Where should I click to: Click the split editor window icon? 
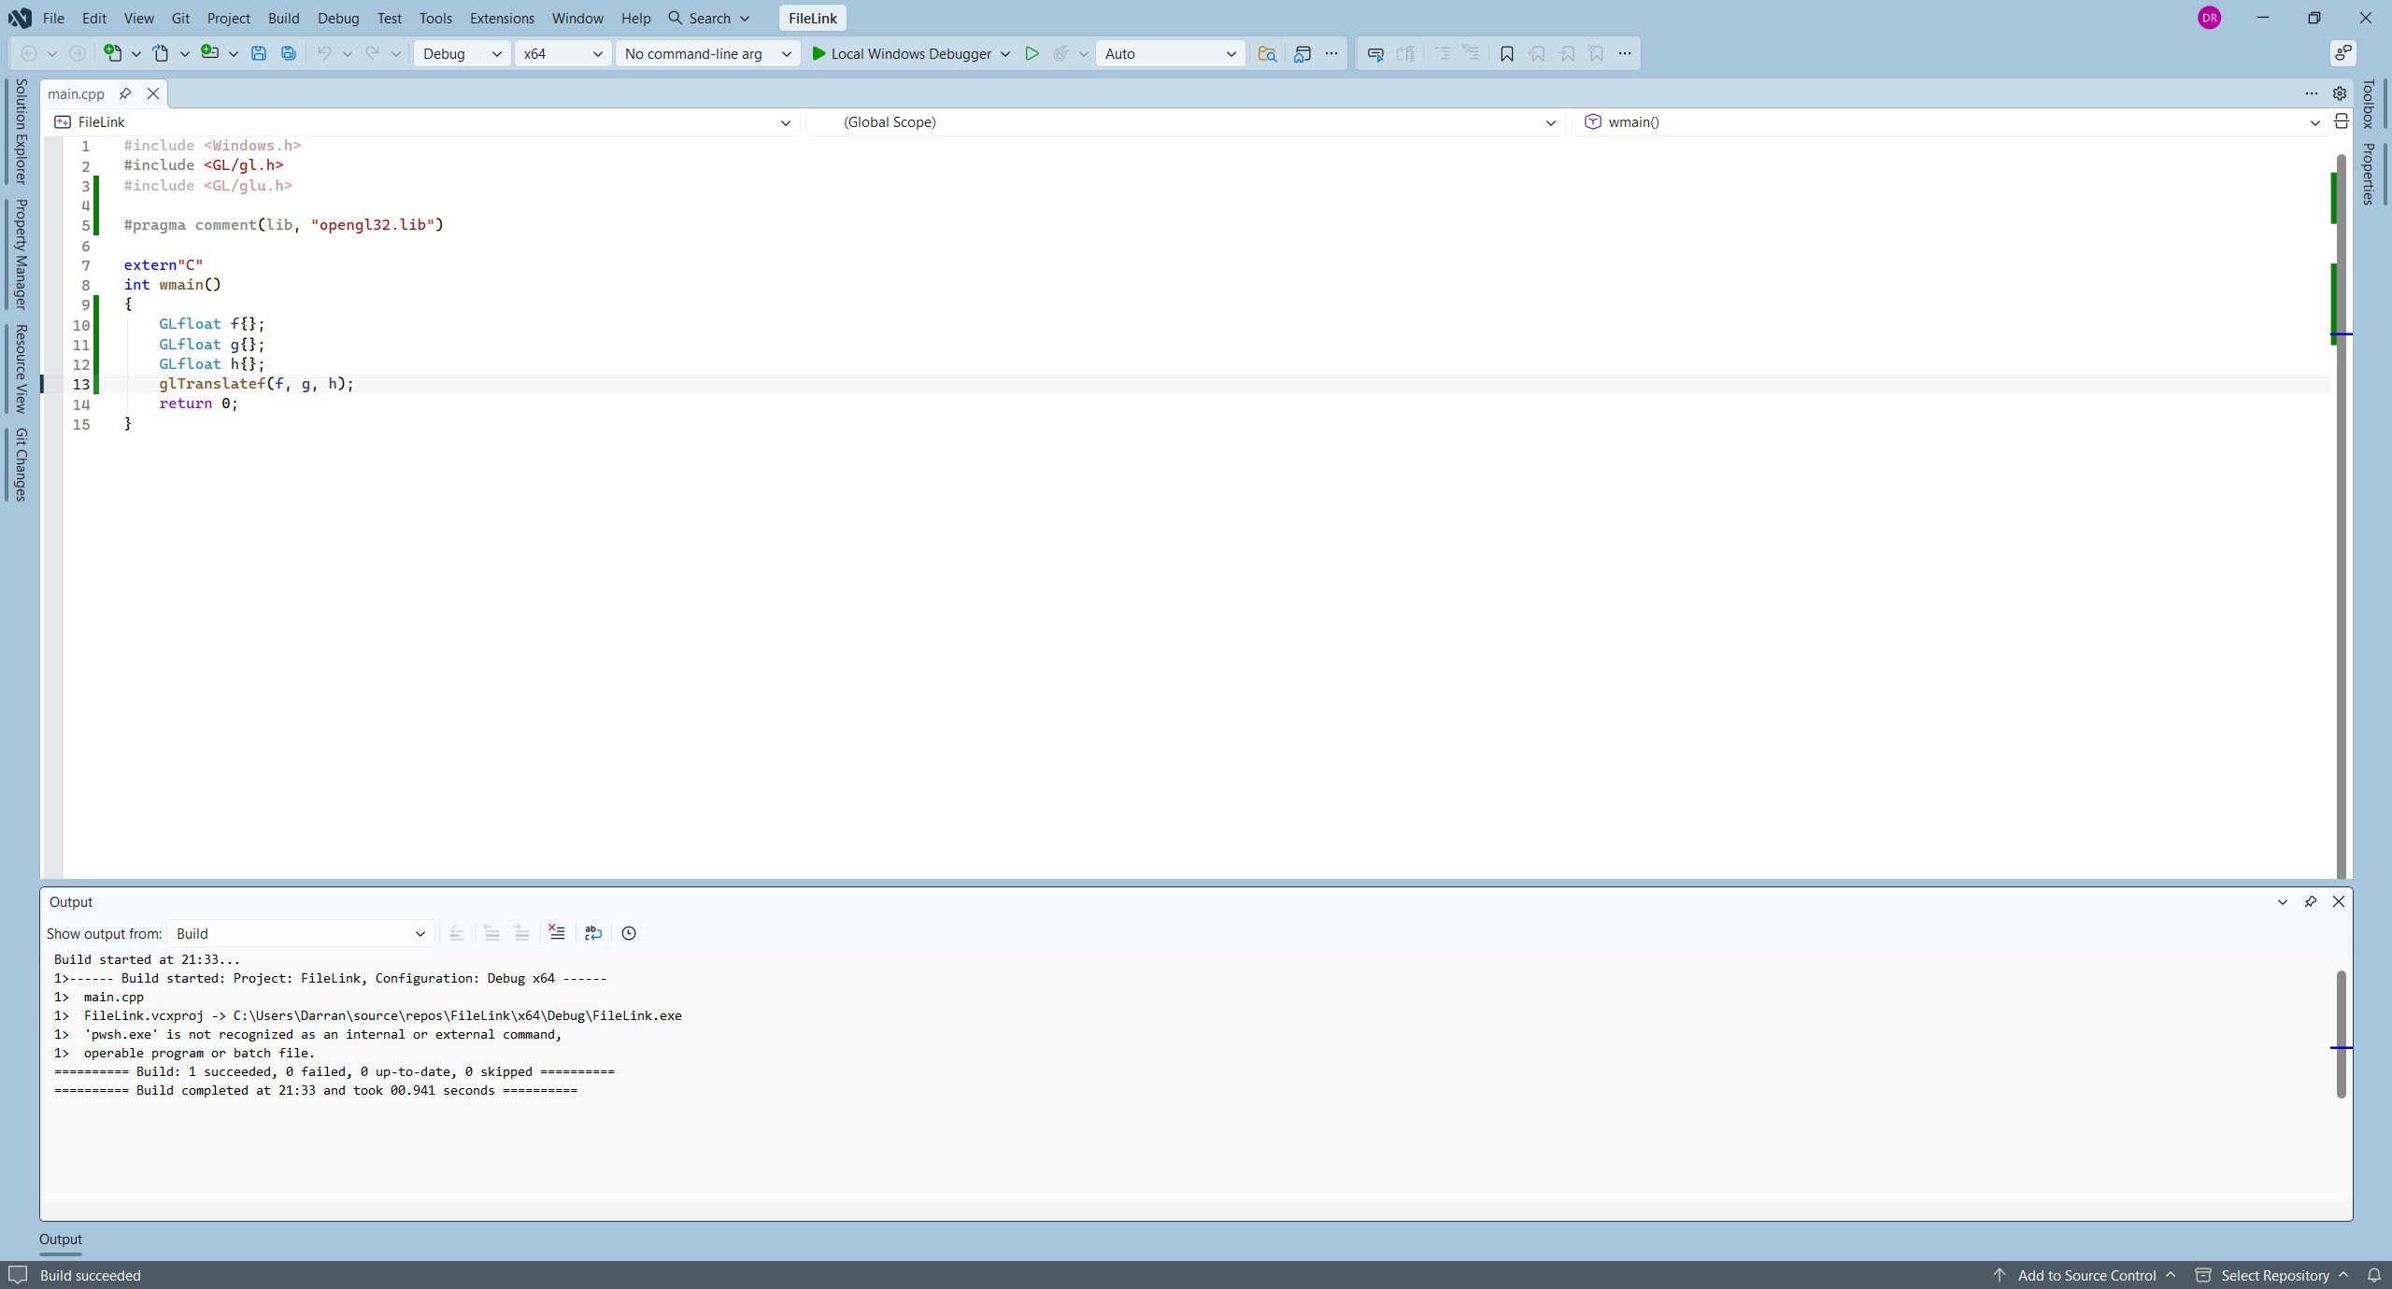[x=2341, y=121]
